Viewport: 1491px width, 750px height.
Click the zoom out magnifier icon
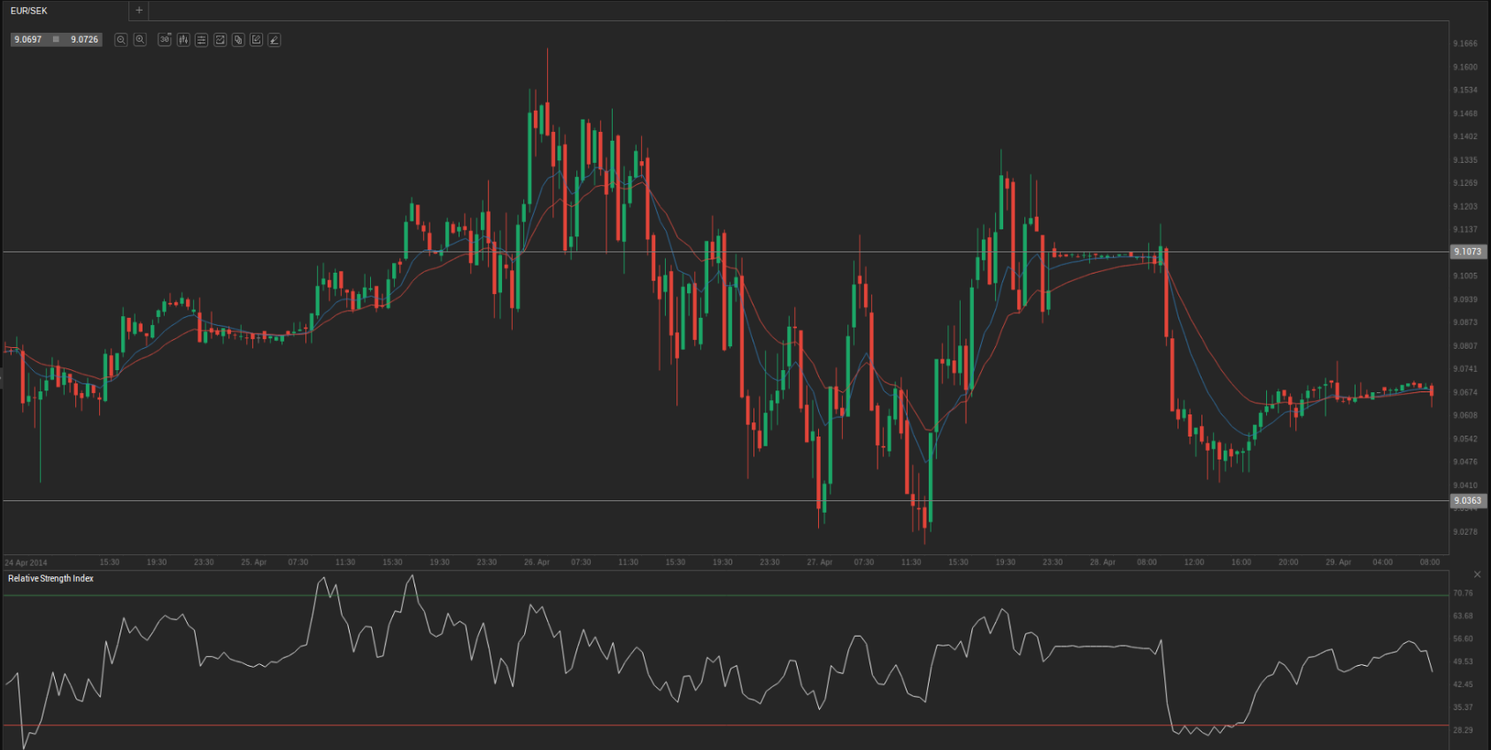coord(121,40)
